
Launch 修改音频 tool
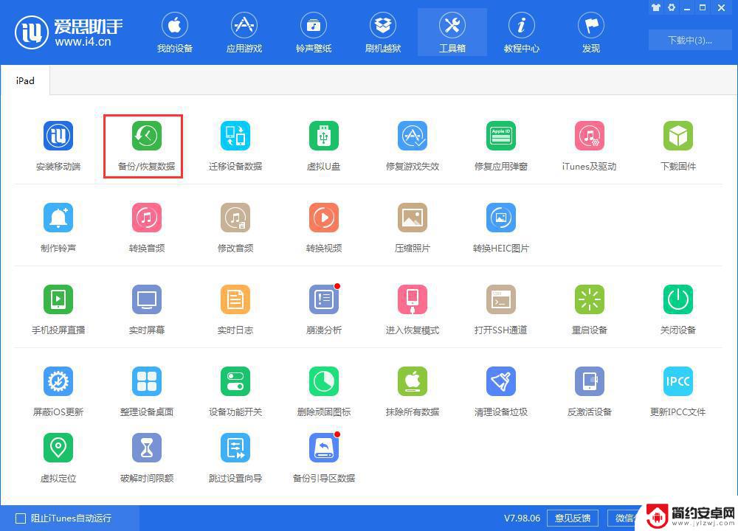235,218
